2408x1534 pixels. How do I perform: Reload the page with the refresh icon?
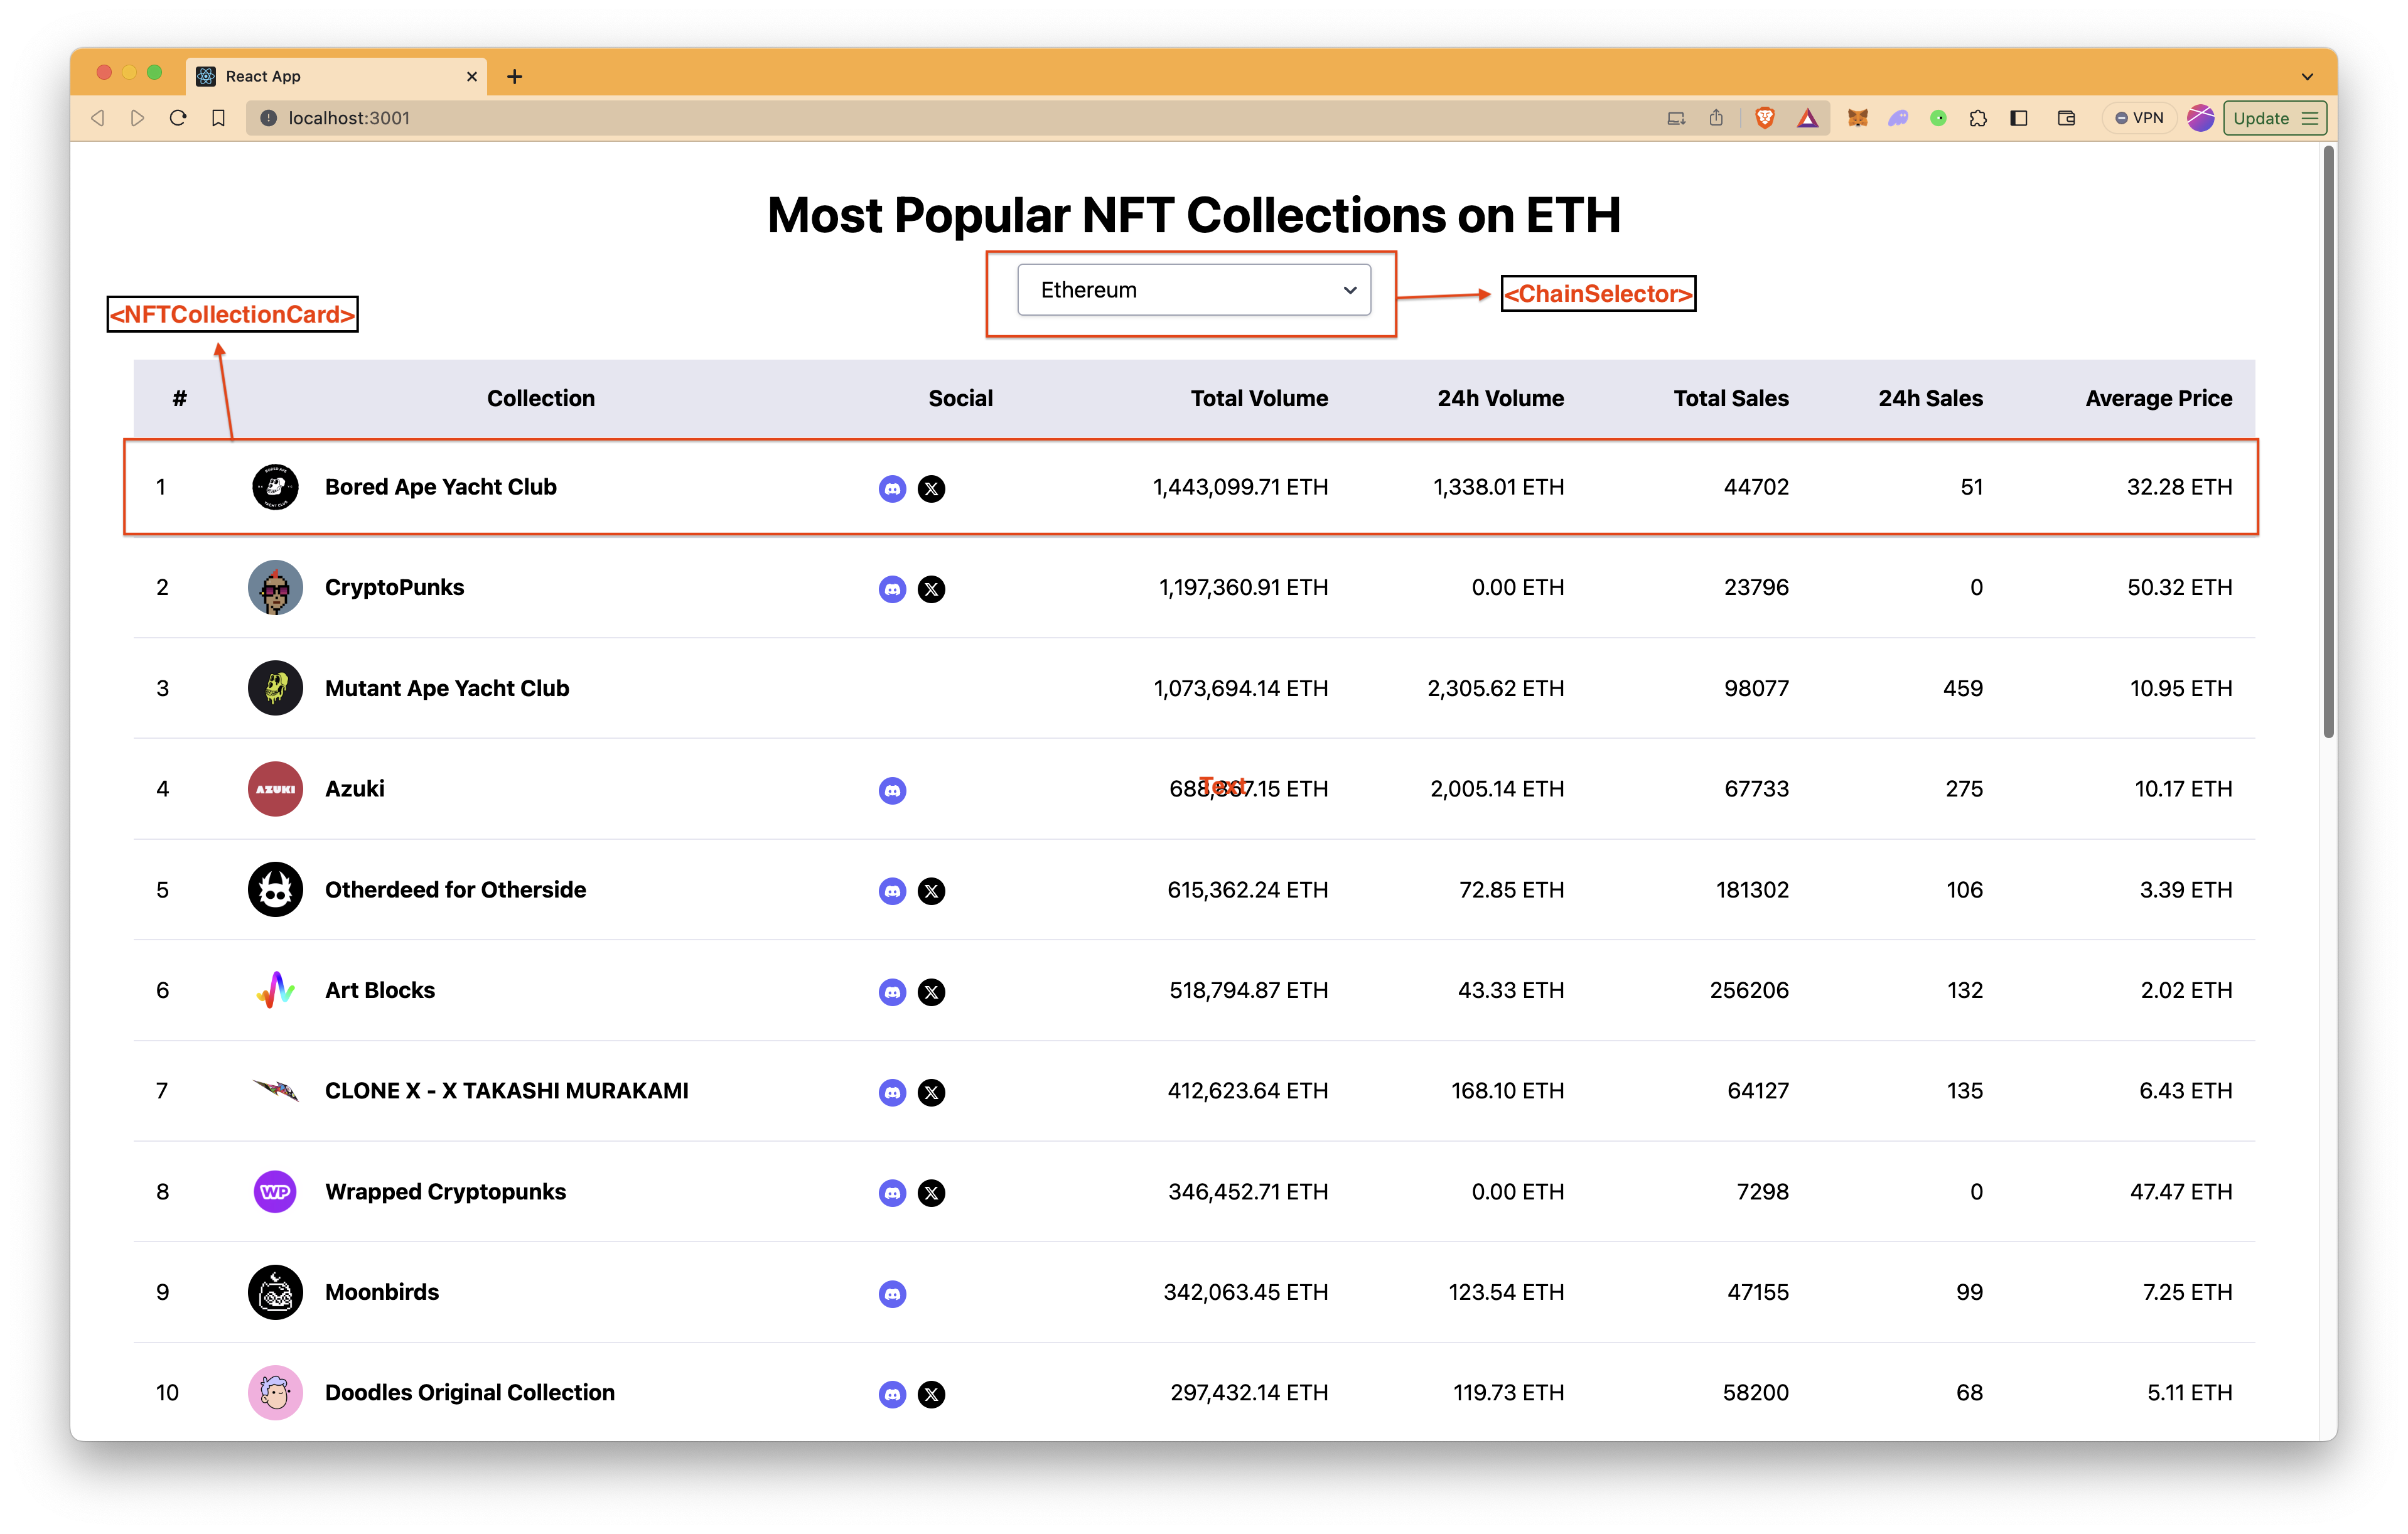pos(178,118)
